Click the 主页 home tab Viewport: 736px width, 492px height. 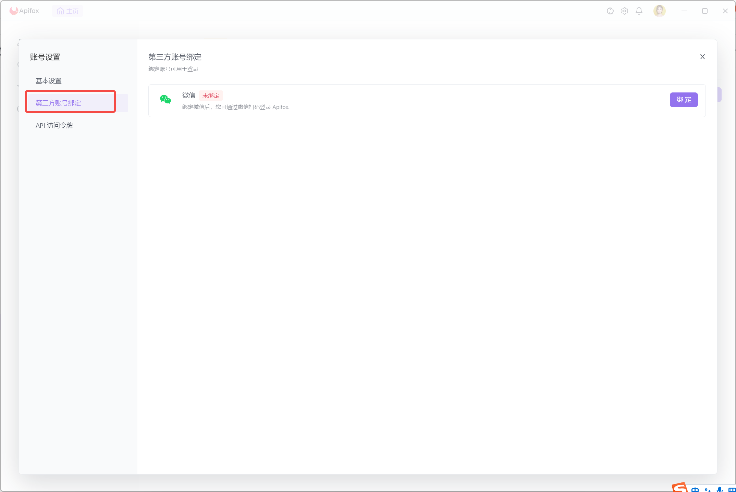(68, 11)
